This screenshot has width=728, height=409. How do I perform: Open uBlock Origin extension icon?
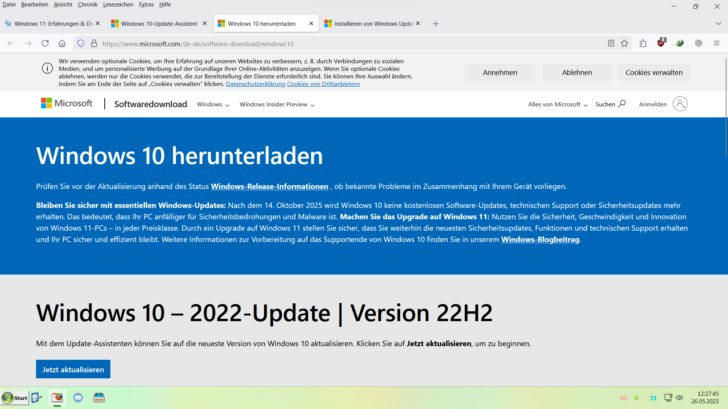pyautogui.click(x=661, y=43)
